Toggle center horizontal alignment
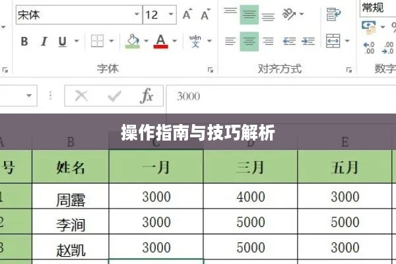396x264 pixels. click(249, 42)
